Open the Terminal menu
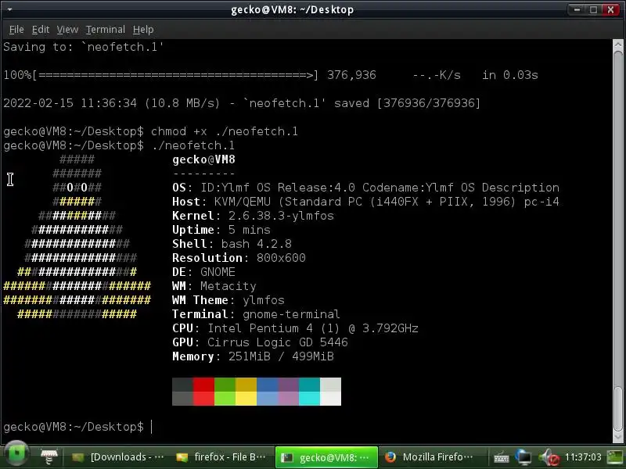626x469 pixels. click(106, 30)
